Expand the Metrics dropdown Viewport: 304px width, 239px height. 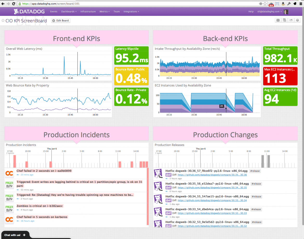click(x=104, y=11)
